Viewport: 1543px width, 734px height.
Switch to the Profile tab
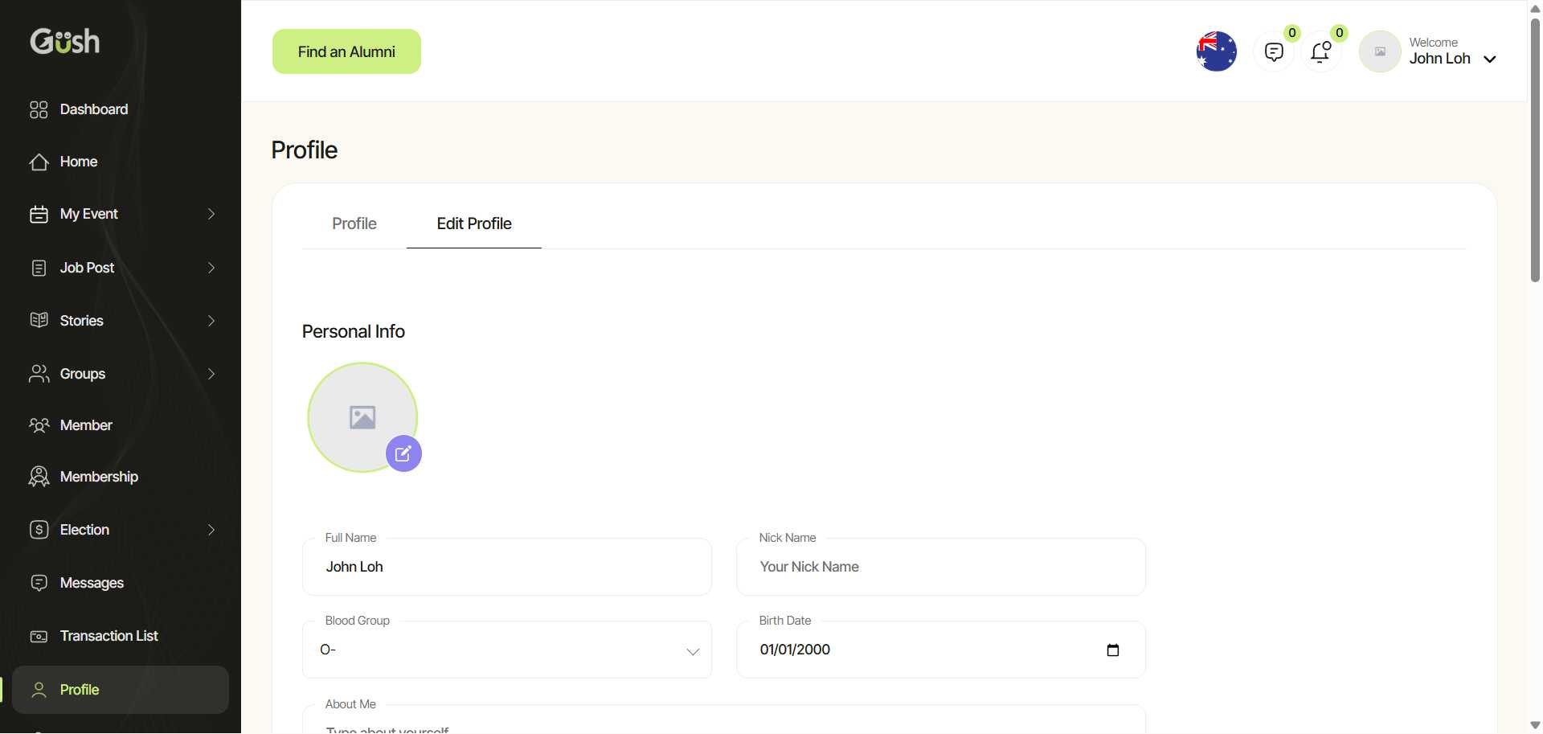coord(354,223)
